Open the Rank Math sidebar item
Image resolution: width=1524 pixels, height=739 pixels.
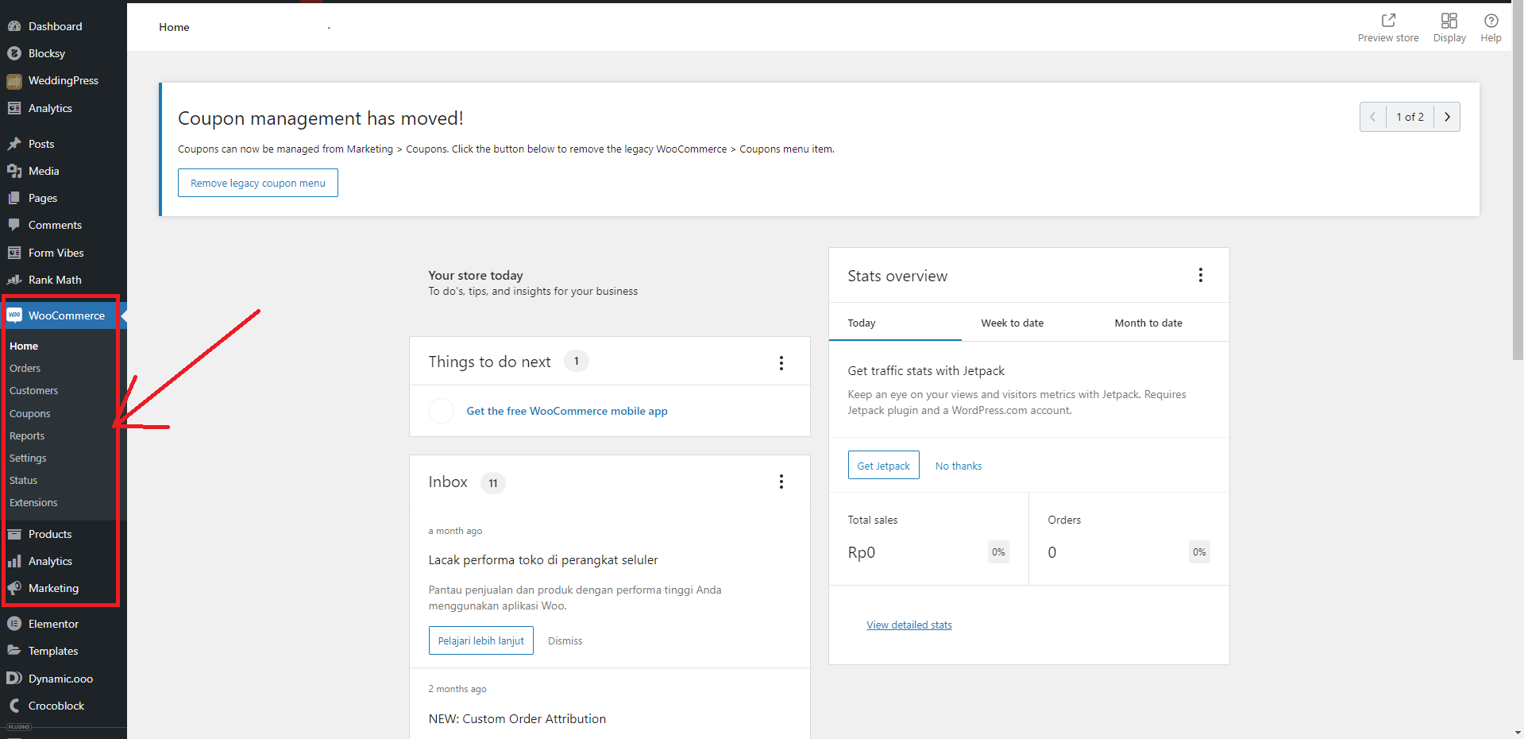(x=54, y=280)
